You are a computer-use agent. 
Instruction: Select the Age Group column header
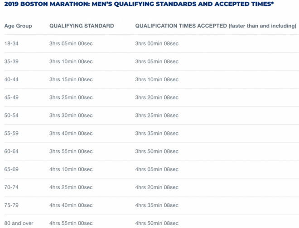point(18,26)
